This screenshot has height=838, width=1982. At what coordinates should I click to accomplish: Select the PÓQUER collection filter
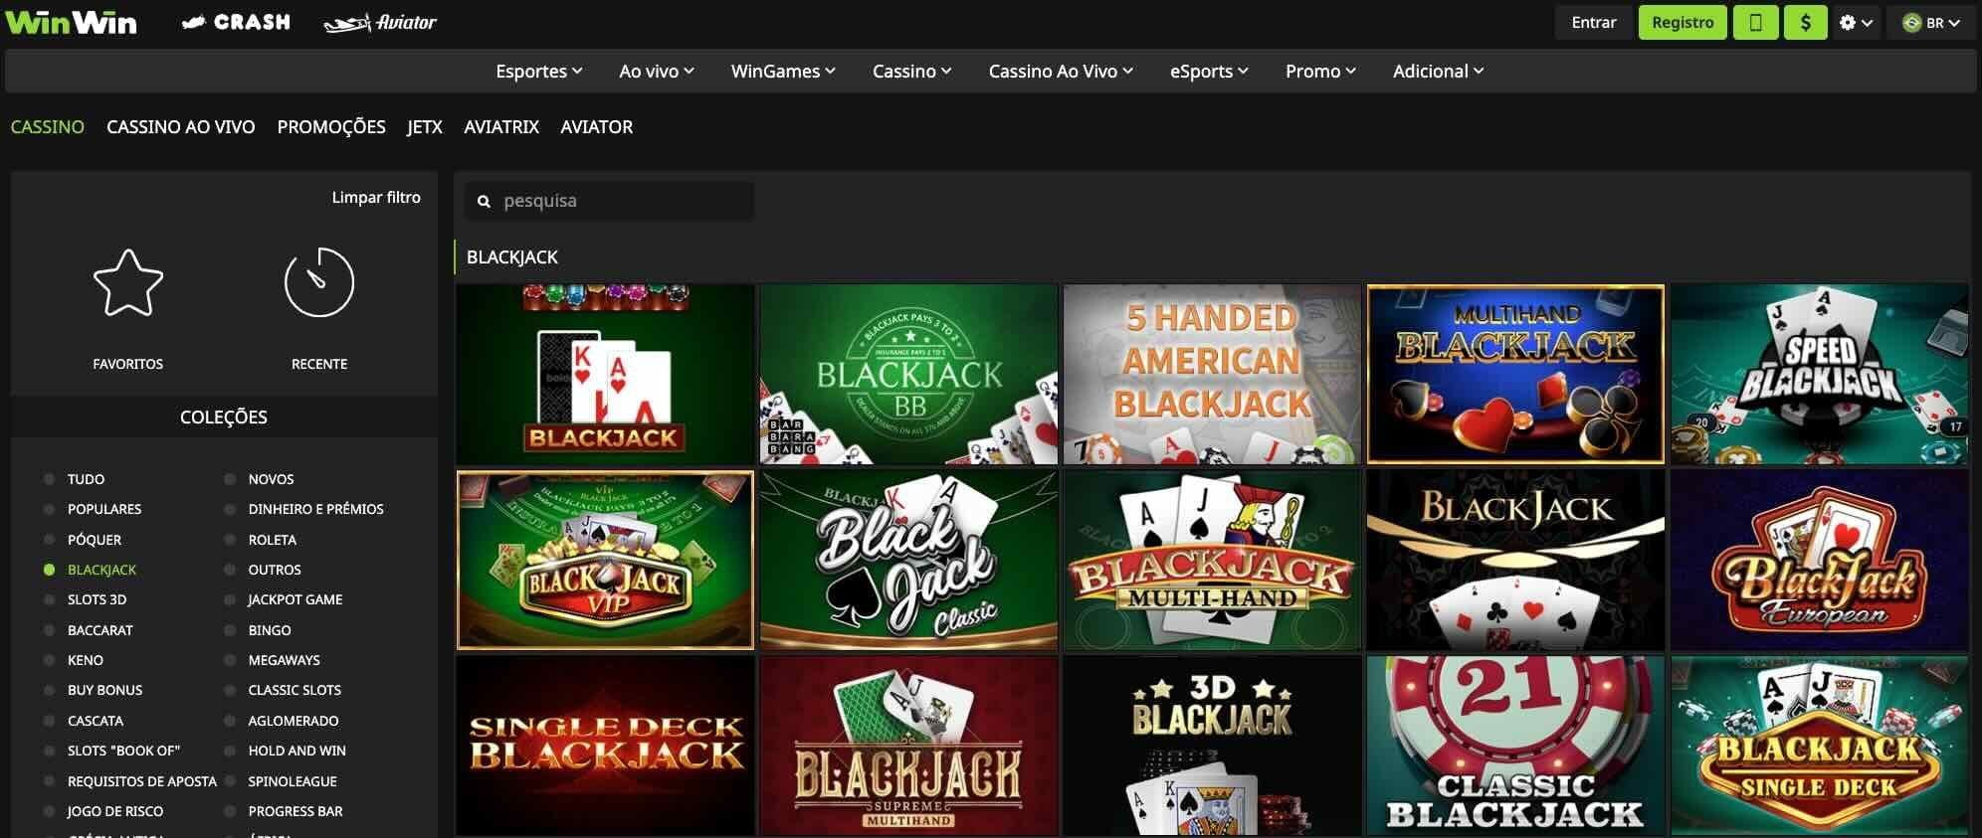tap(94, 540)
